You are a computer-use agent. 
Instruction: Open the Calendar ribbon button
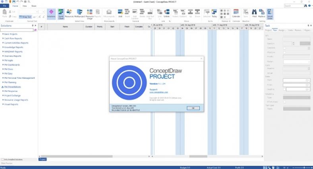coord(236,14)
